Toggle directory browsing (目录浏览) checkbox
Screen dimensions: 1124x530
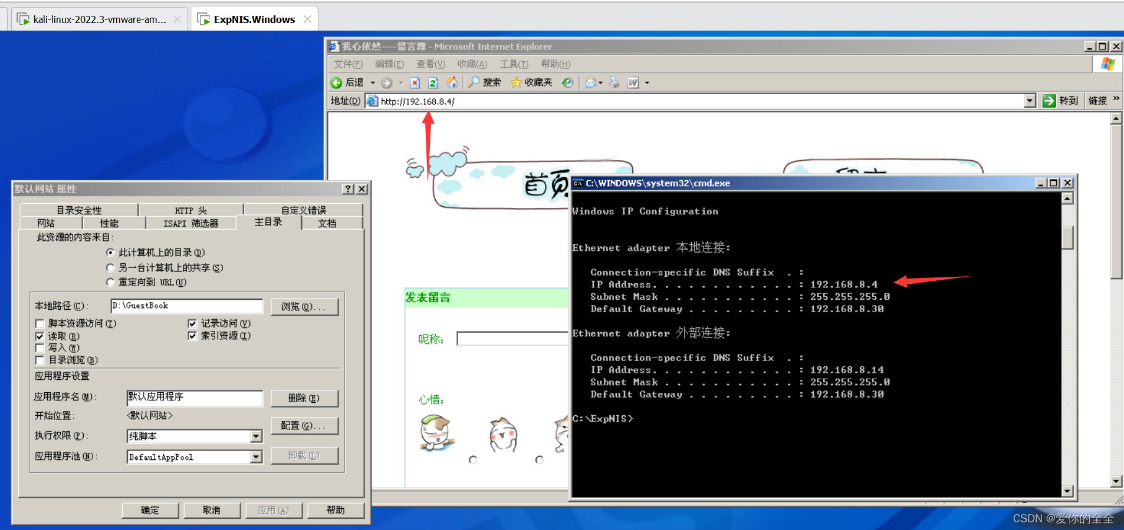click(40, 360)
